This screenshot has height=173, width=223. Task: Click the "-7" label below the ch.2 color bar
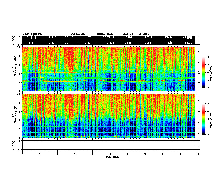(208, 134)
